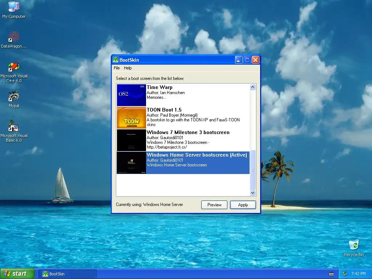The width and height of the screenshot is (372, 279).
Task: Open the DataWagon desktop shortcut
Action: coord(14,40)
